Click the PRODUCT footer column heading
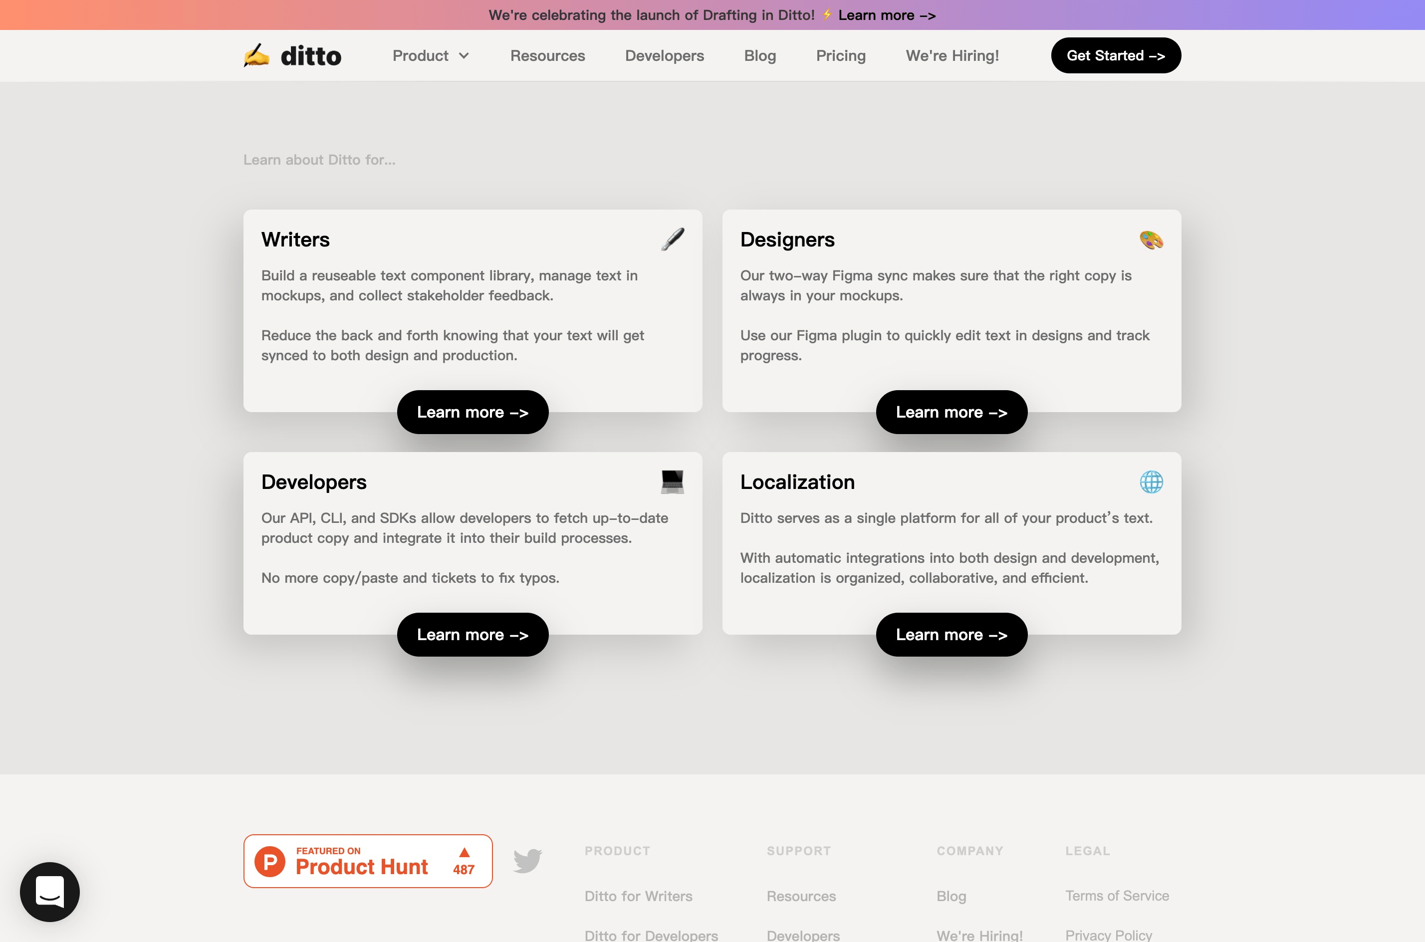 point(617,851)
